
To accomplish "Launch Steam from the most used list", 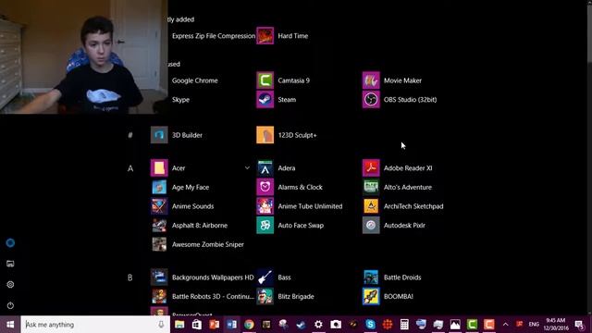I will point(277,100).
